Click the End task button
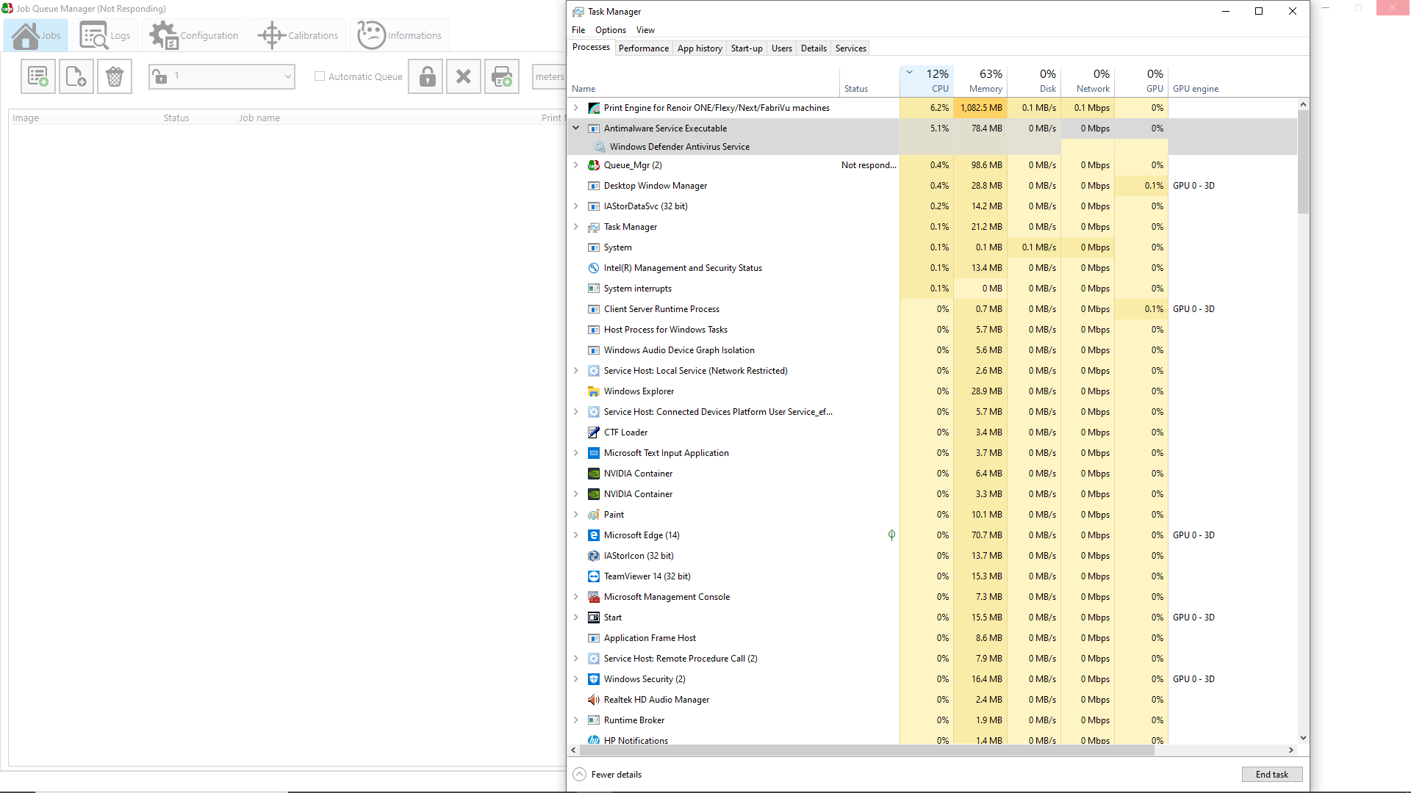 click(x=1272, y=775)
